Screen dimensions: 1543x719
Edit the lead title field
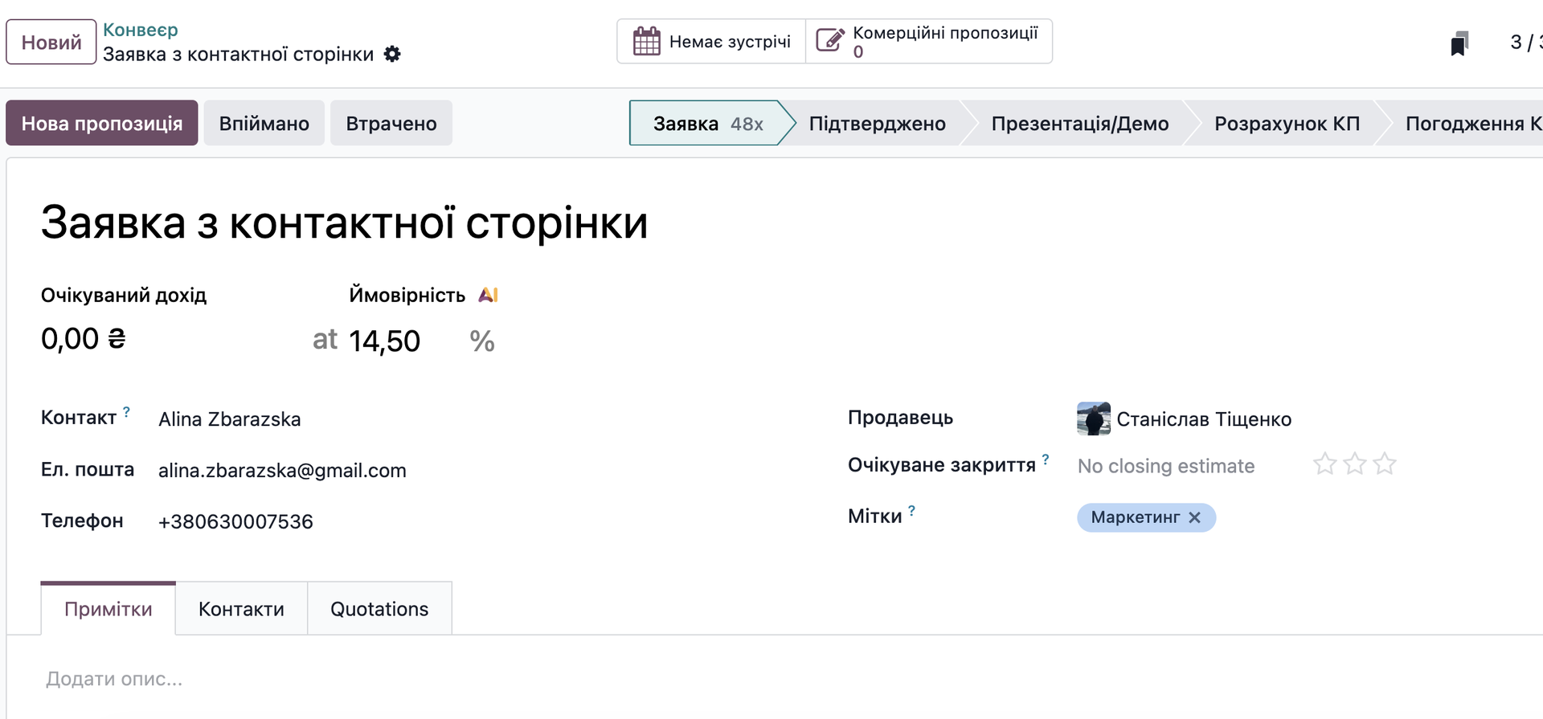(344, 223)
